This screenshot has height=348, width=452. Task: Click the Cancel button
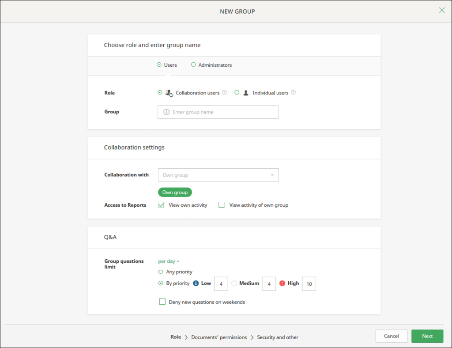[391, 336]
